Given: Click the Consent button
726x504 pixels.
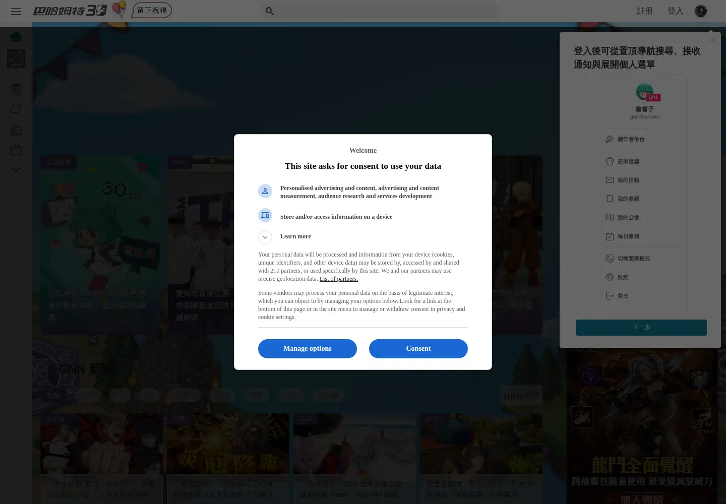Looking at the screenshot, I should [x=418, y=349].
